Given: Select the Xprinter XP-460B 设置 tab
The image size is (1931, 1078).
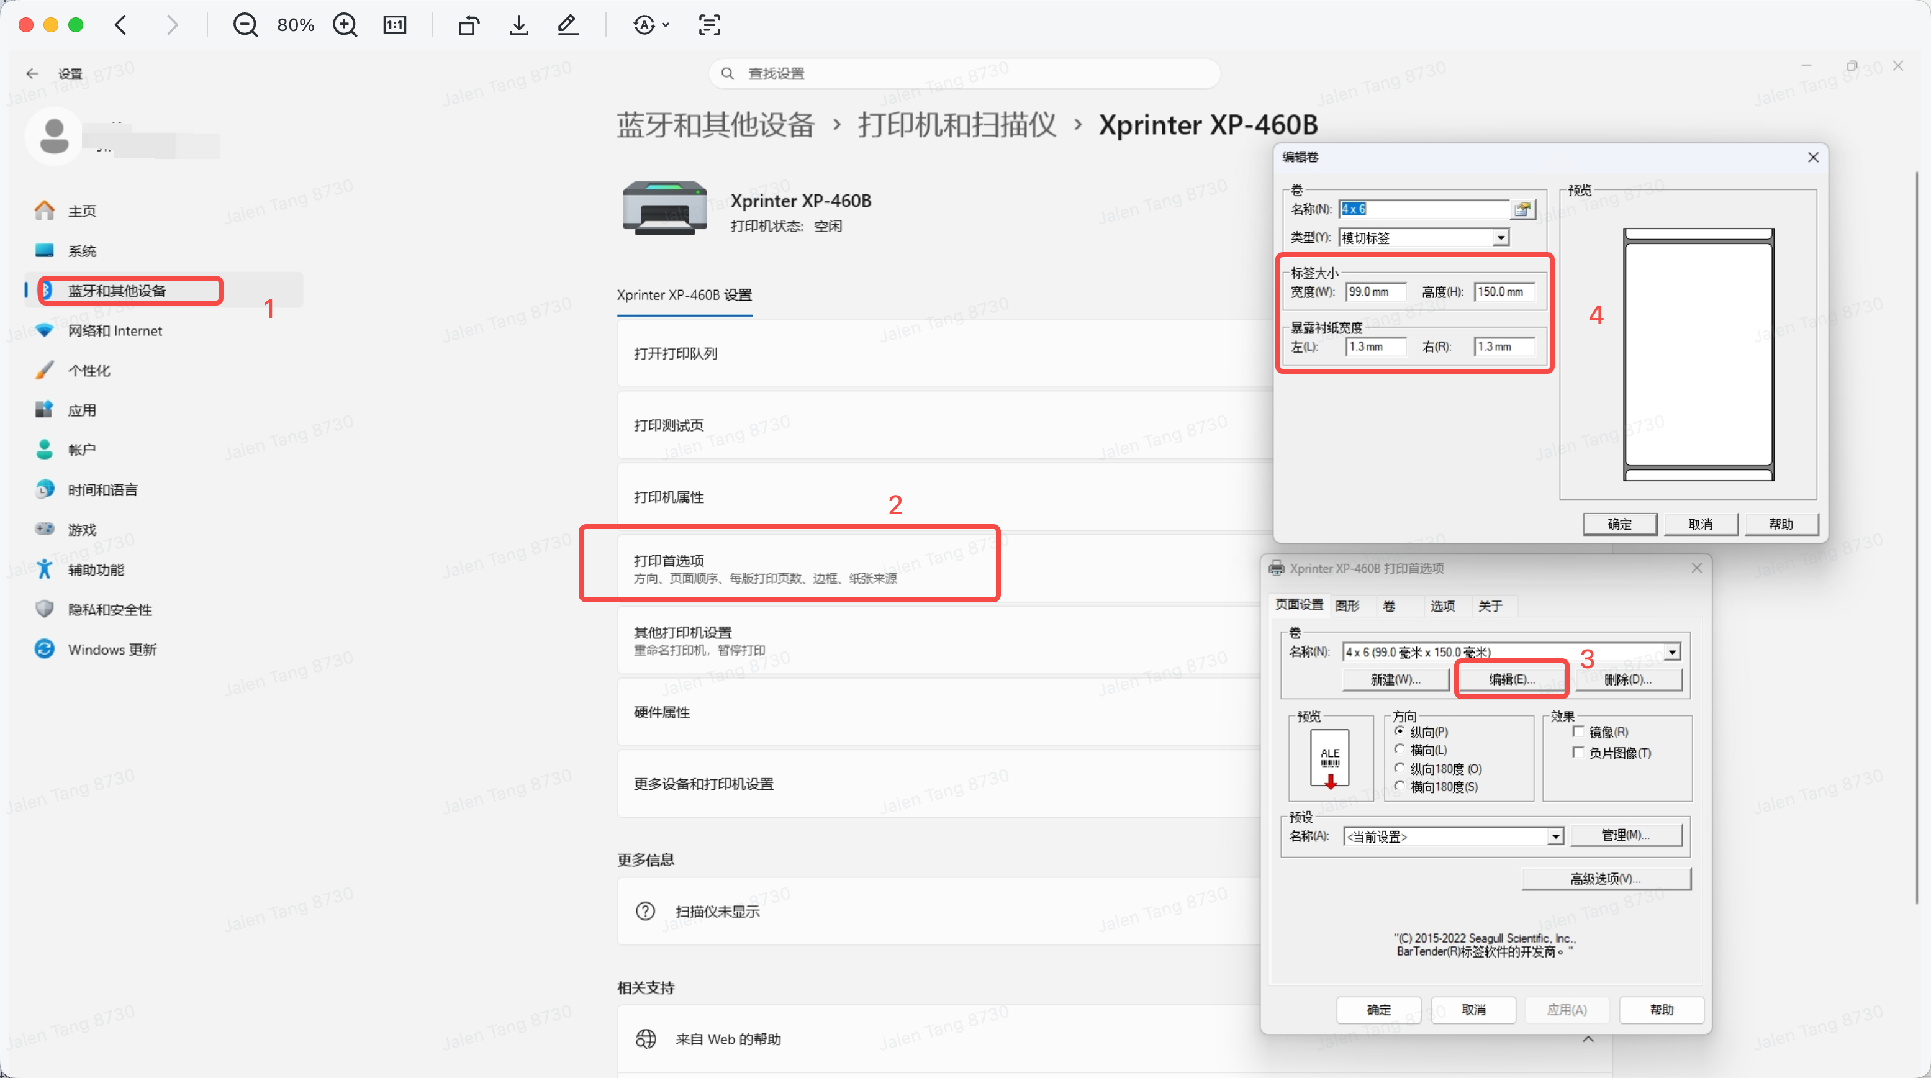Looking at the screenshot, I should click(x=684, y=296).
